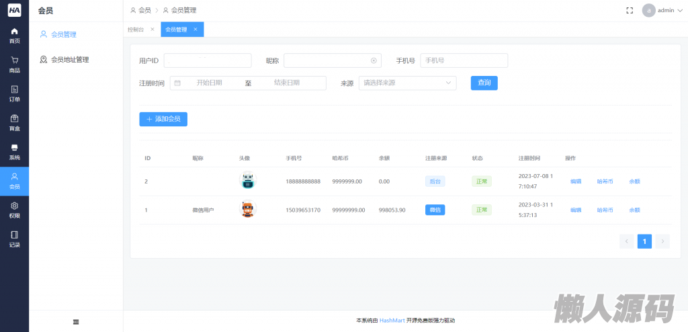Open the 开始日期 start date picker
Screen dimensions: 688x332
208,83
